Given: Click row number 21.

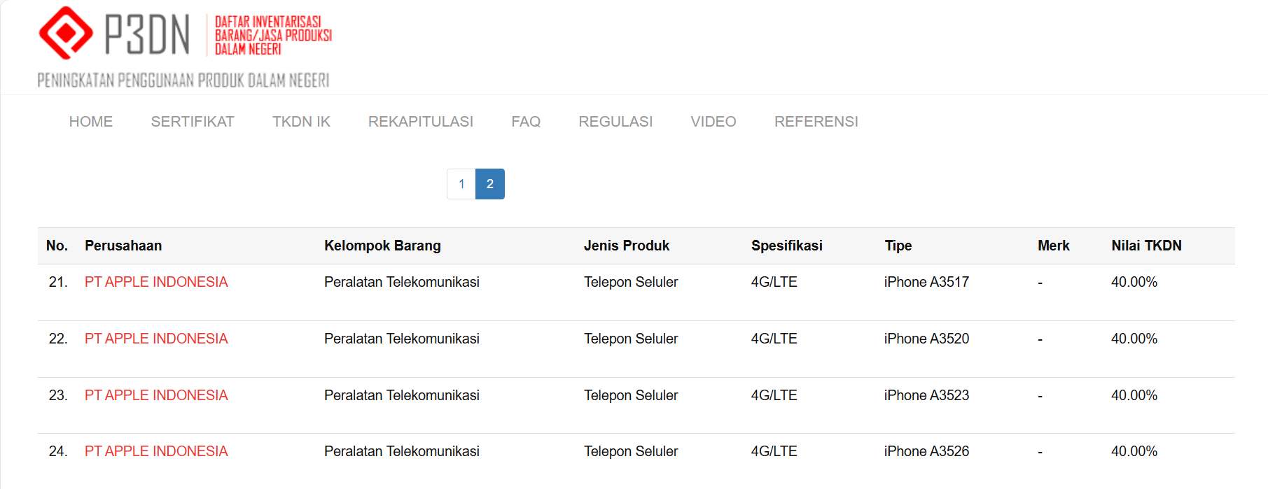Looking at the screenshot, I should click(58, 282).
